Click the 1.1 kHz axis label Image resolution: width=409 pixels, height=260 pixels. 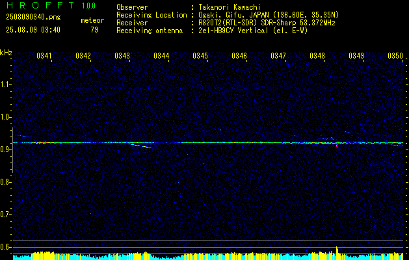[x=5, y=84]
